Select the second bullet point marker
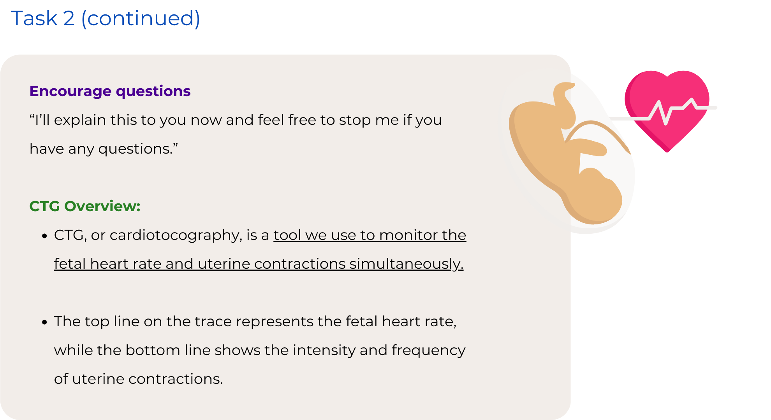 44,322
